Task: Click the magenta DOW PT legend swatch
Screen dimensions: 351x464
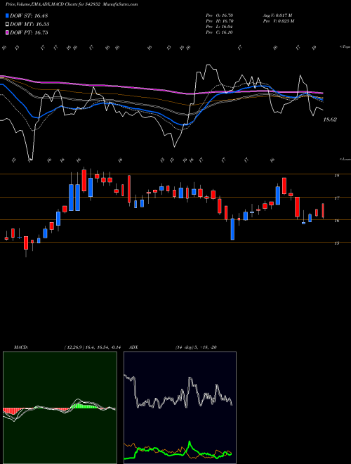Action: point(8,32)
